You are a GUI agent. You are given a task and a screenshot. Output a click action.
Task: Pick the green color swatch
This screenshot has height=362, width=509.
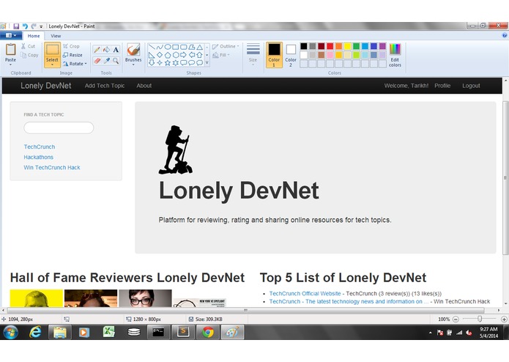tap(356, 46)
